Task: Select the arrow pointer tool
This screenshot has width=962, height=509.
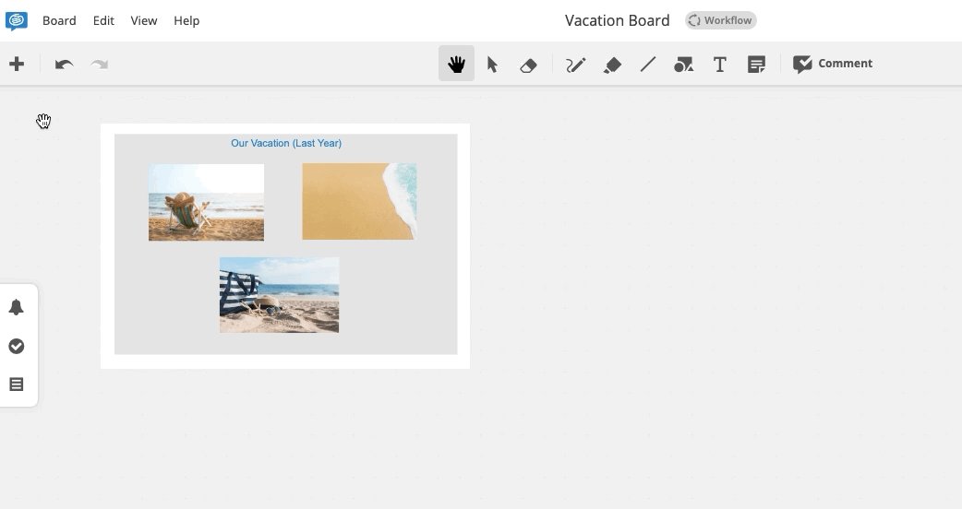Action: 492,64
